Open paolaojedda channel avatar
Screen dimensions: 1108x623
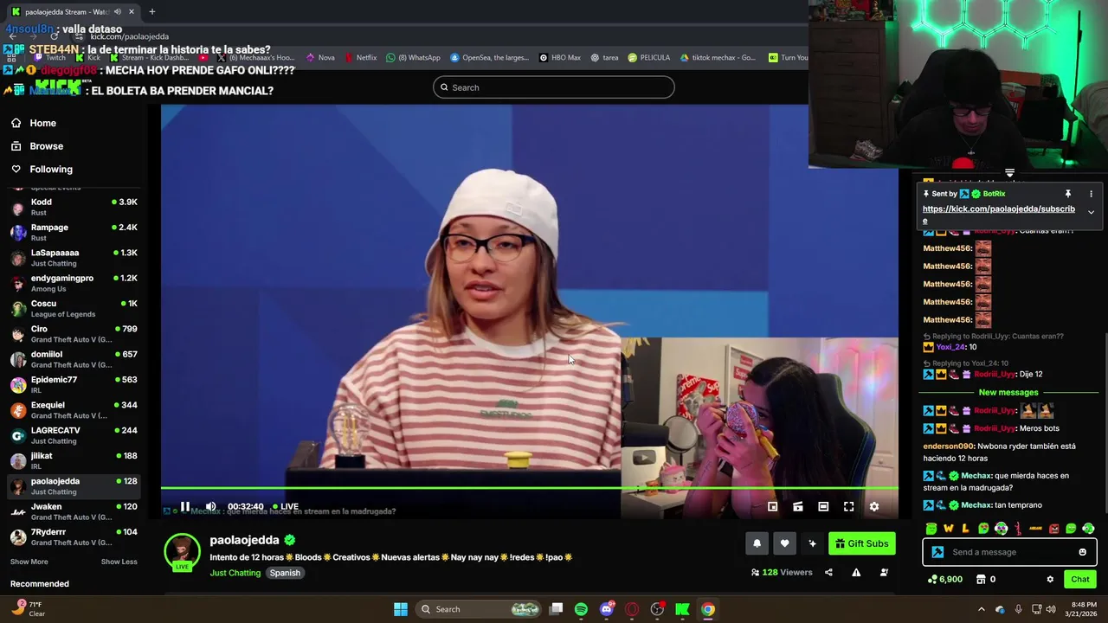182,551
